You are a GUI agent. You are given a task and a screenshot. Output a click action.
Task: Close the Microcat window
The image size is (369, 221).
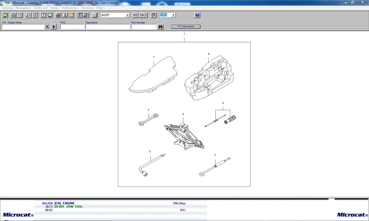tap(362, 2)
